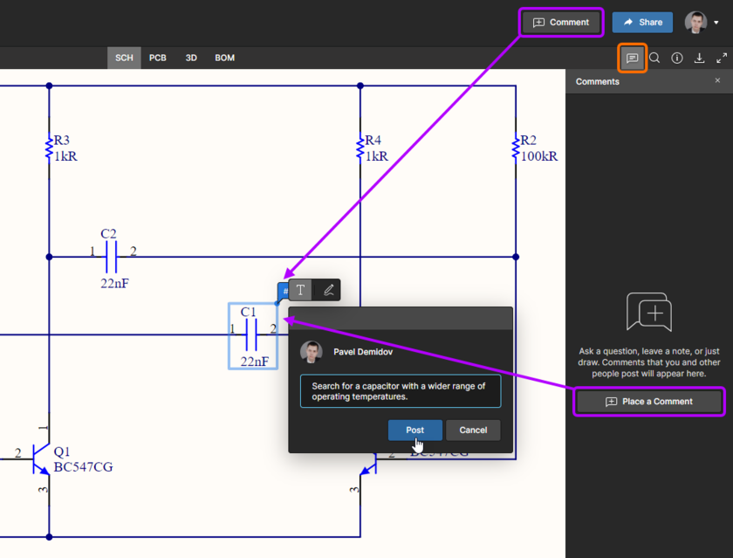Activate the highlighted comment mode button
The image size is (733, 558).
(560, 22)
